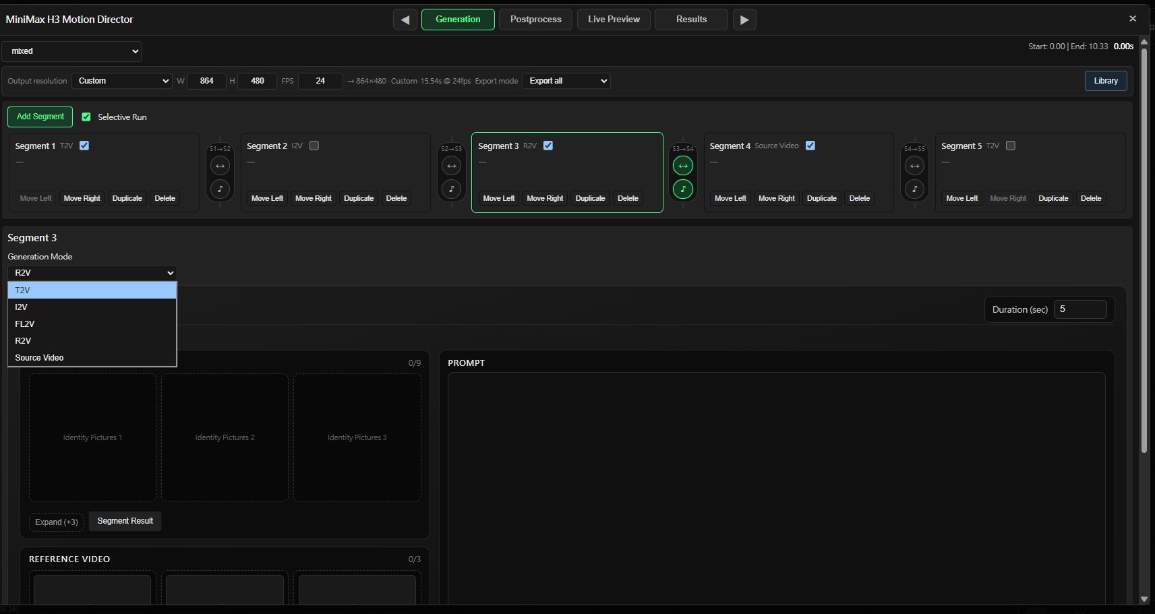The width and height of the screenshot is (1155, 614).
Task: Toggle S1→S2 transition blend icon
Action: [220, 166]
